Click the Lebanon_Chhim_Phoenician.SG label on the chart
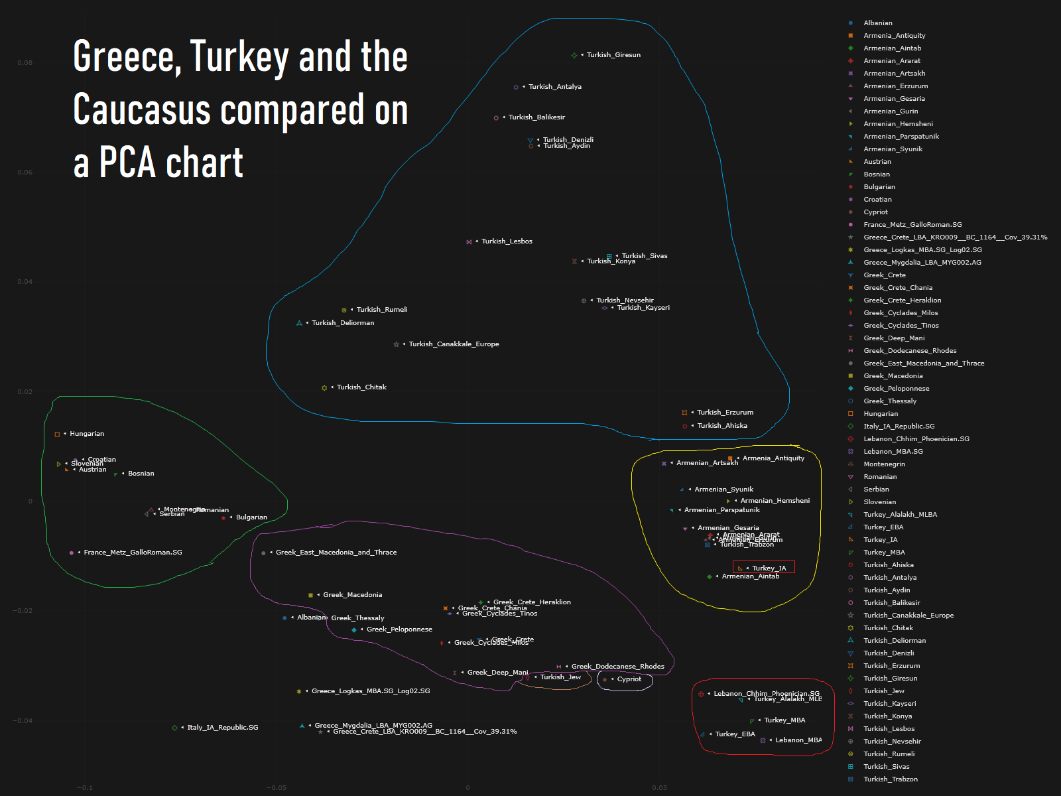This screenshot has width=1061, height=796. tap(767, 694)
